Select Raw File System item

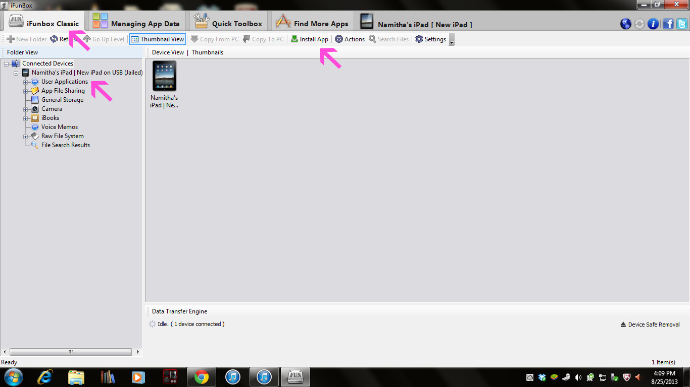click(x=63, y=136)
